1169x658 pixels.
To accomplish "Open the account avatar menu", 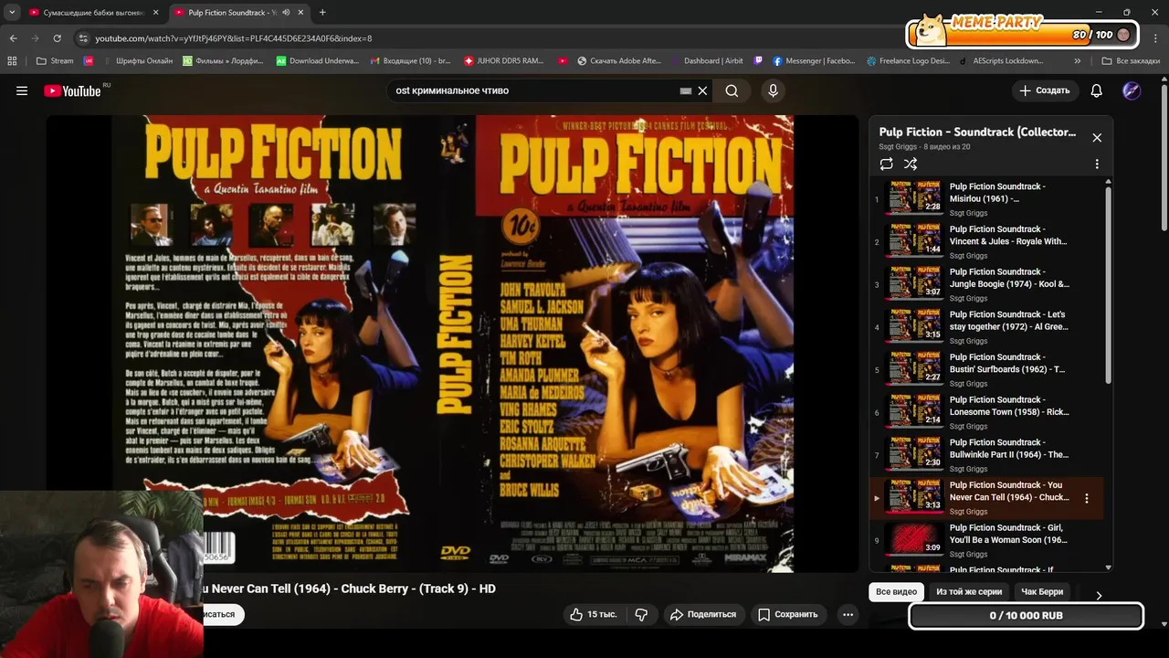I will 1132,90.
